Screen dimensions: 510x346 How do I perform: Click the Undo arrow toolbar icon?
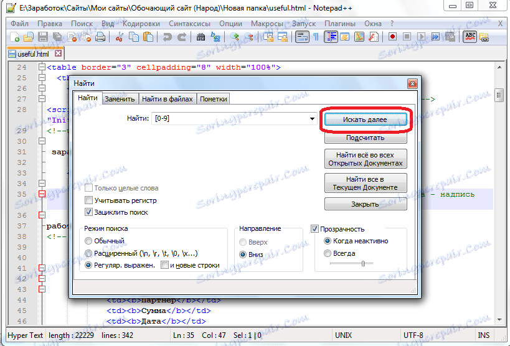pyautogui.click(x=167, y=37)
